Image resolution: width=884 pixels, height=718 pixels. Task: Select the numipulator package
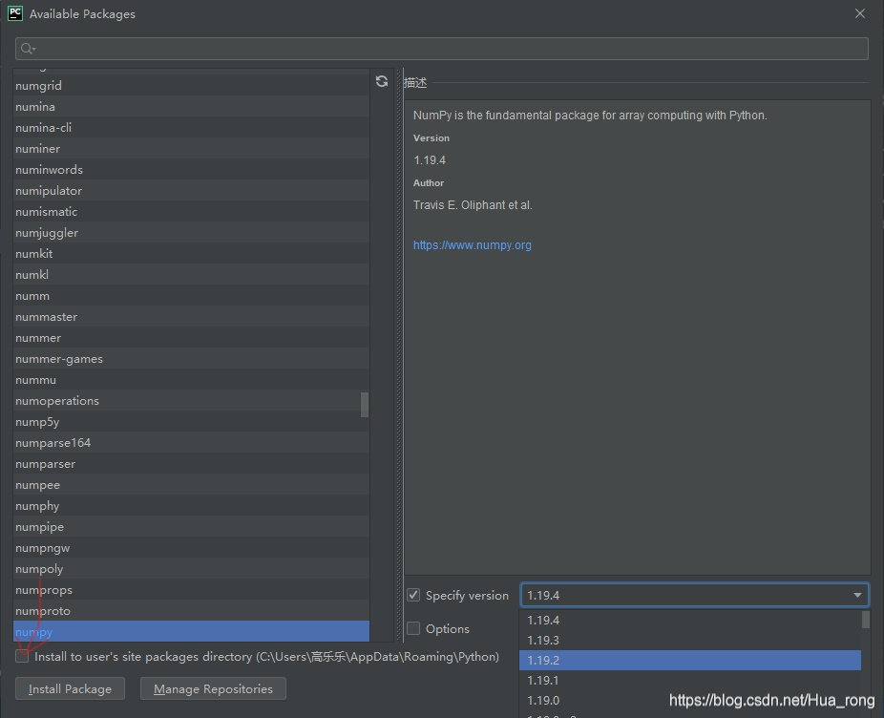191,191
